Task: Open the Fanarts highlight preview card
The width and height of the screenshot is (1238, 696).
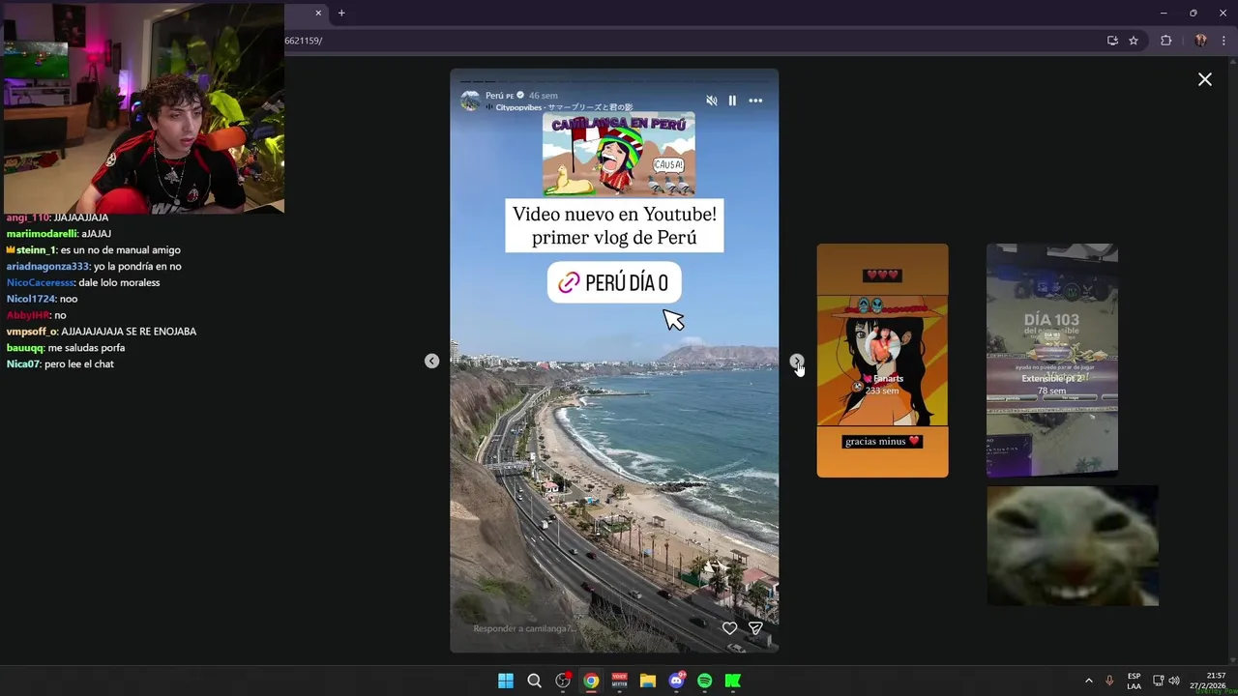Action: [882, 360]
